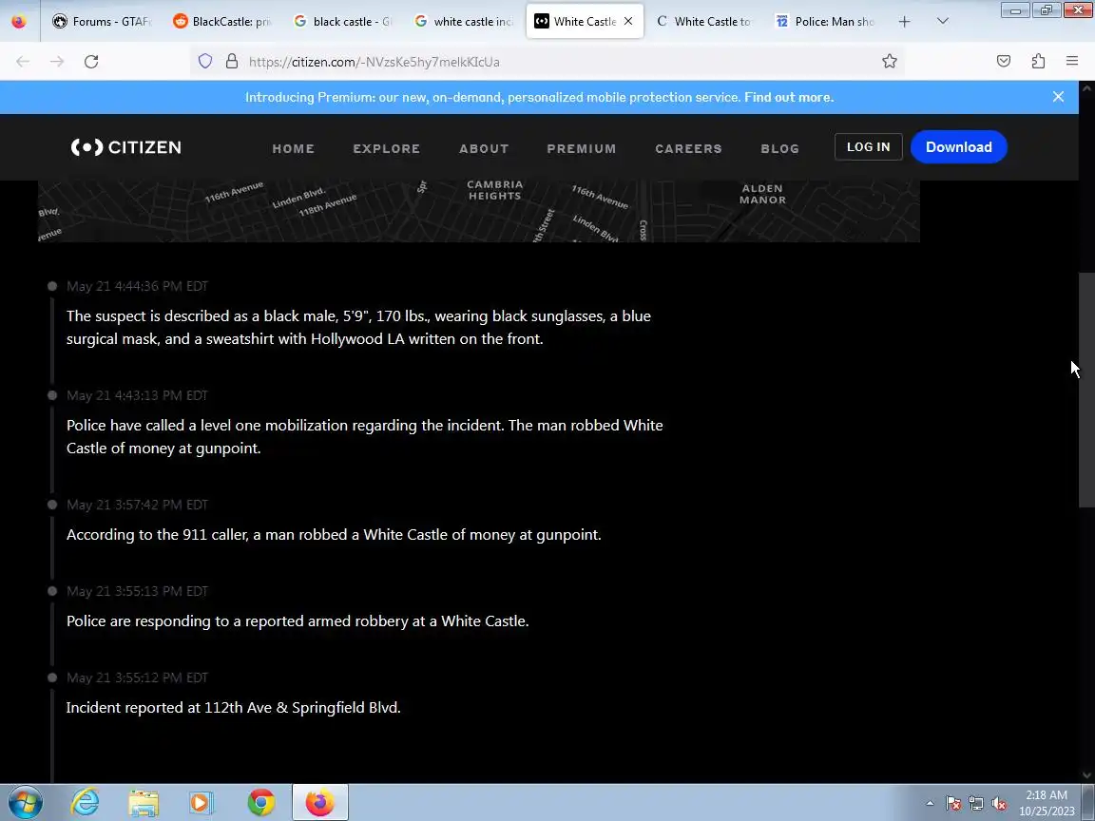Open the Windows Start menu
The width and height of the screenshot is (1095, 821).
pyautogui.click(x=25, y=802)
